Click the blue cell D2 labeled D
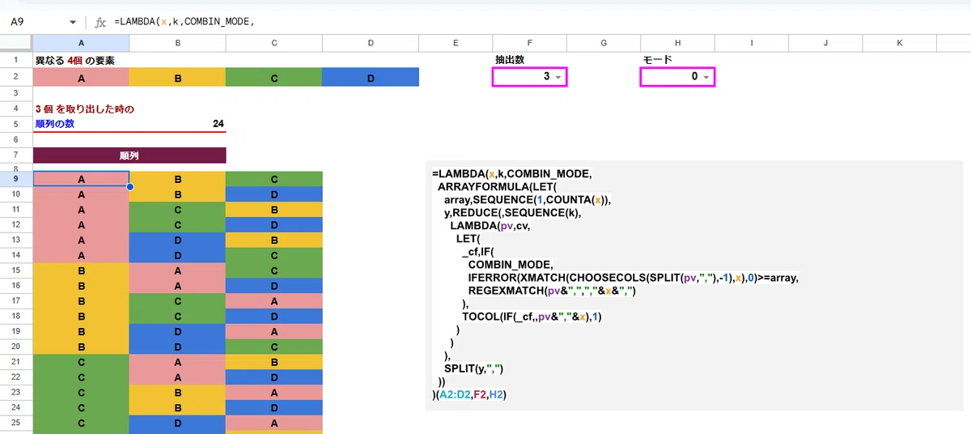 (371, 78)
